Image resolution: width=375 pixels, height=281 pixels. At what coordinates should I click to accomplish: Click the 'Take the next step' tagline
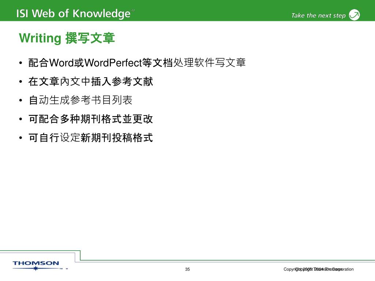pyautogui.click(x=318, y=15)
